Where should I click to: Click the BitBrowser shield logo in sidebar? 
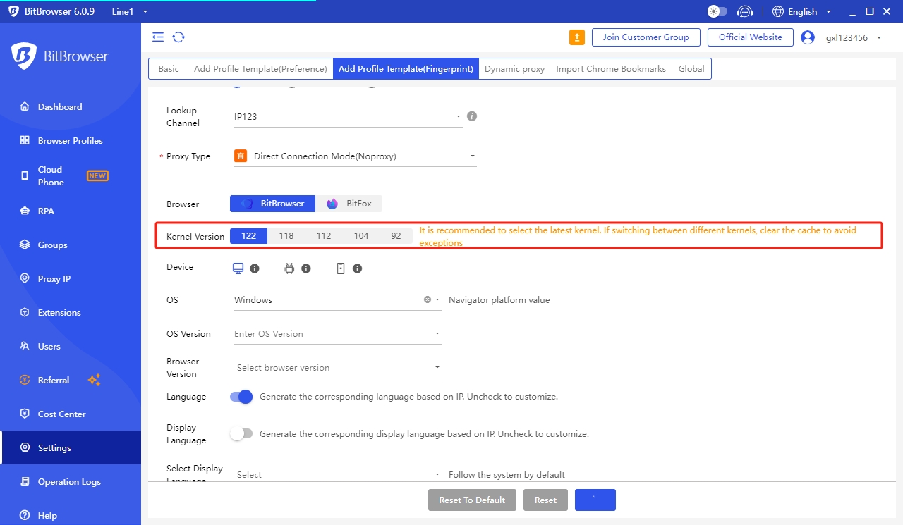click(x=24, y=56)
